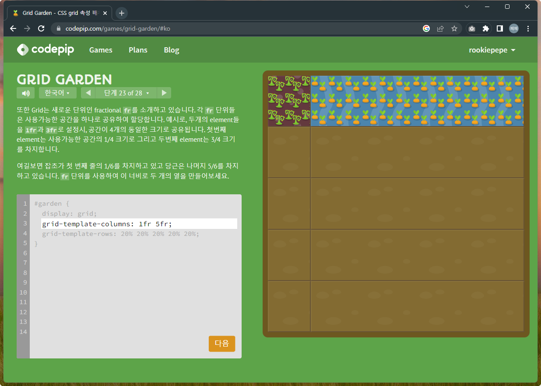Viewport: 541px width, 386px height.
Task: Click the 다음 button
Action: [222, 344]
